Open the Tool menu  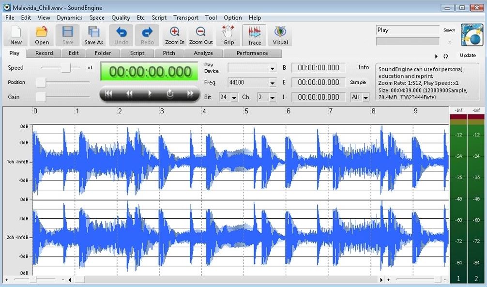[211, 18]
